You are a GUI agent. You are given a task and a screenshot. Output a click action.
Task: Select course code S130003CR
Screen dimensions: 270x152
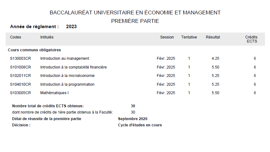20,58
